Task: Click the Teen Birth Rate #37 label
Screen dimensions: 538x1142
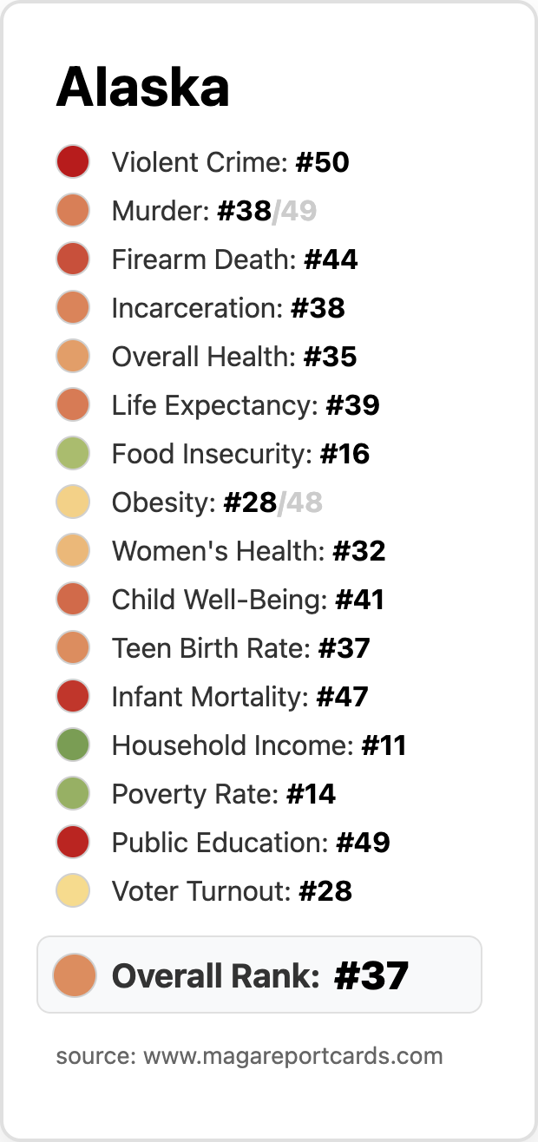Action: pos(241,648)
